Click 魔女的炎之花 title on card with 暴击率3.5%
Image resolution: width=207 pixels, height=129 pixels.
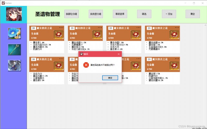tap(160, 59)
